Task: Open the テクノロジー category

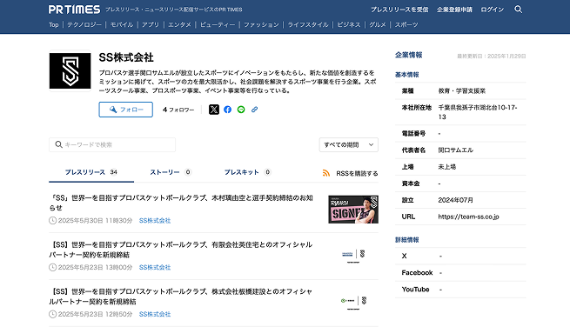Action: click(84, 24)
